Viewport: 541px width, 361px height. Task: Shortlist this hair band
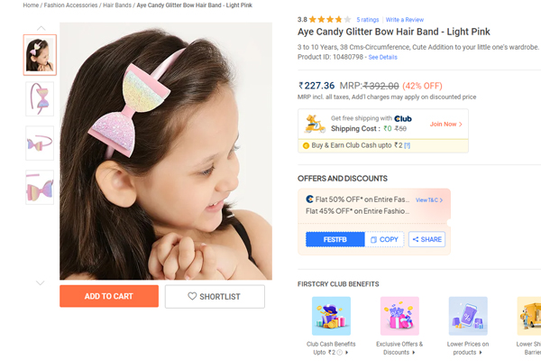[215, 296]
